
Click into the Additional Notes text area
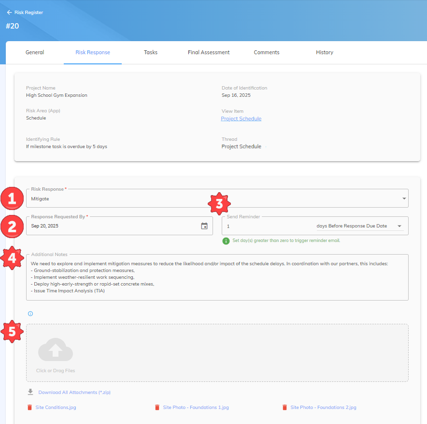tap(217, 277)
